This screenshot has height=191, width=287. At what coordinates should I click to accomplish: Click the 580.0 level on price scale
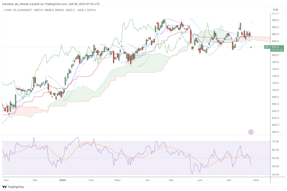click(x=276, y=132)
